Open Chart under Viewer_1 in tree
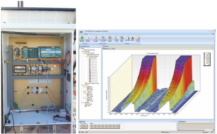The height and width of the screenshot is (134, 217). pos(90,88)
